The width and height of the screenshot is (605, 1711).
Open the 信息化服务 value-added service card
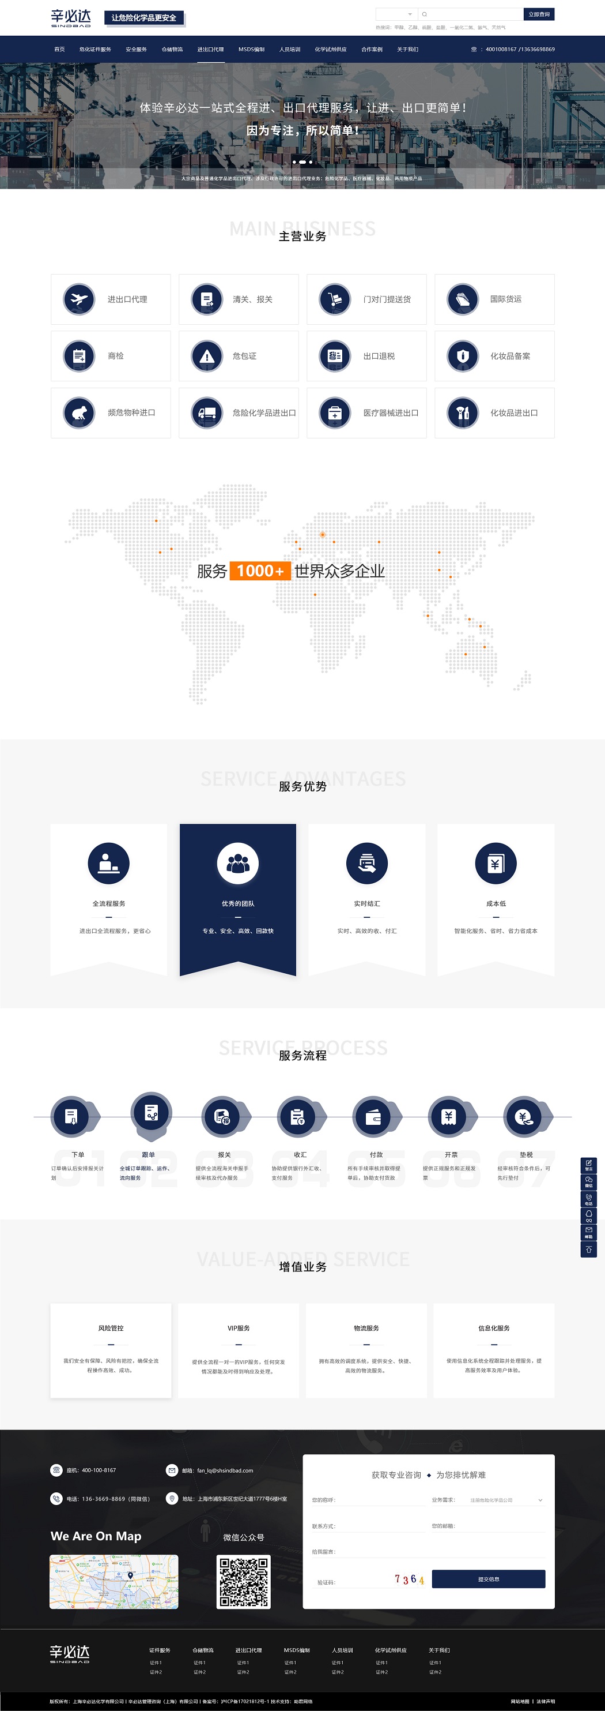494,1350
